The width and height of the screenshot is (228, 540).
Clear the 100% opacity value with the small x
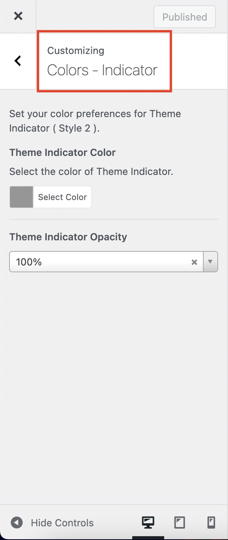(194, 262)
